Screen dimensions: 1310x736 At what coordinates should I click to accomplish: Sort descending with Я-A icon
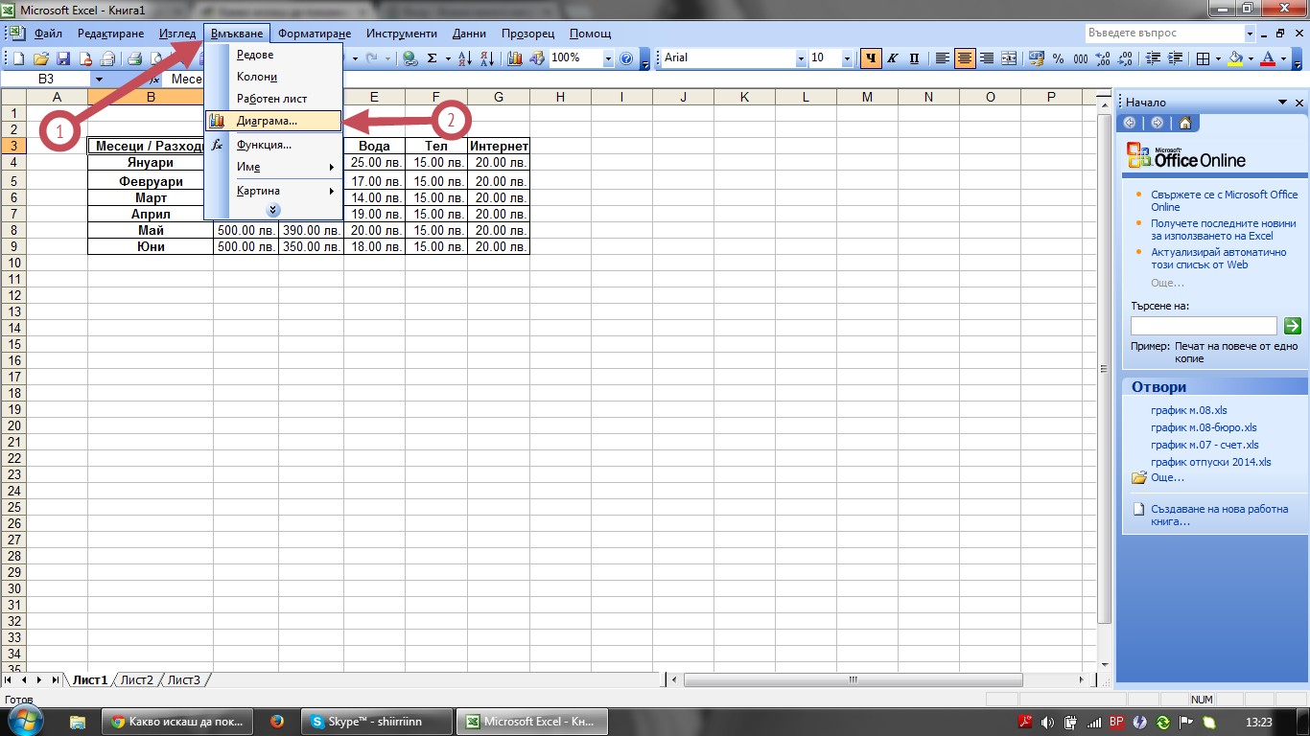pyautogui.click(x=487, y=58)
